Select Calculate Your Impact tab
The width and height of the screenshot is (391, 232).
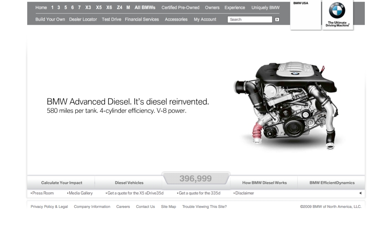pos(61,183)
